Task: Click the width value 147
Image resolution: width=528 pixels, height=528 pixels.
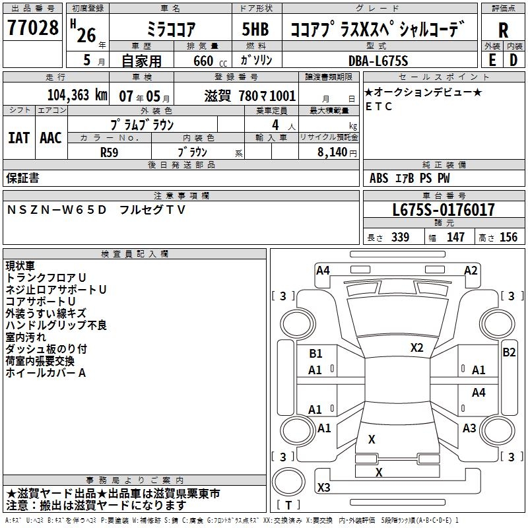Action: (455, 238)
